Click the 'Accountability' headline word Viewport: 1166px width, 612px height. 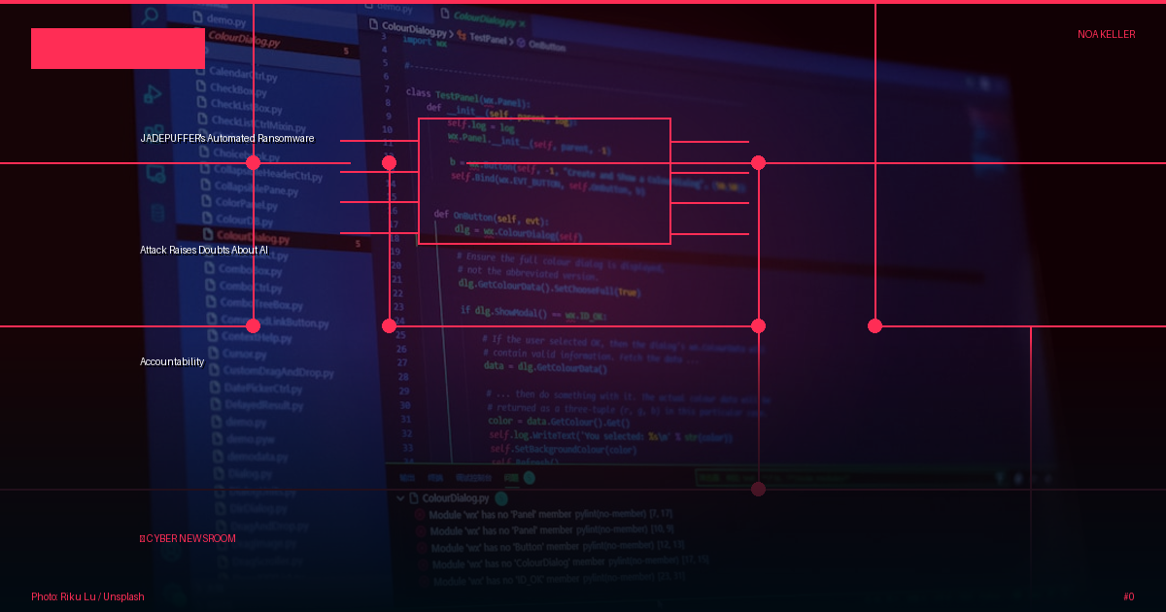coord(172,361)
